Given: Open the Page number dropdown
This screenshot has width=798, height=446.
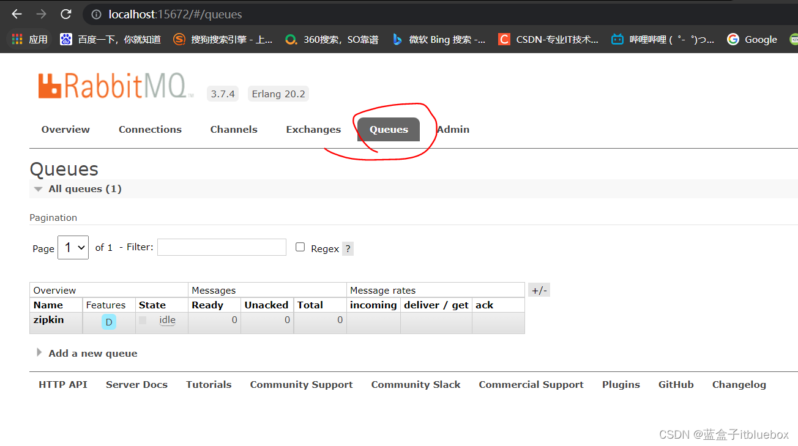Looking at the screenshot, I should pos(73,247).
